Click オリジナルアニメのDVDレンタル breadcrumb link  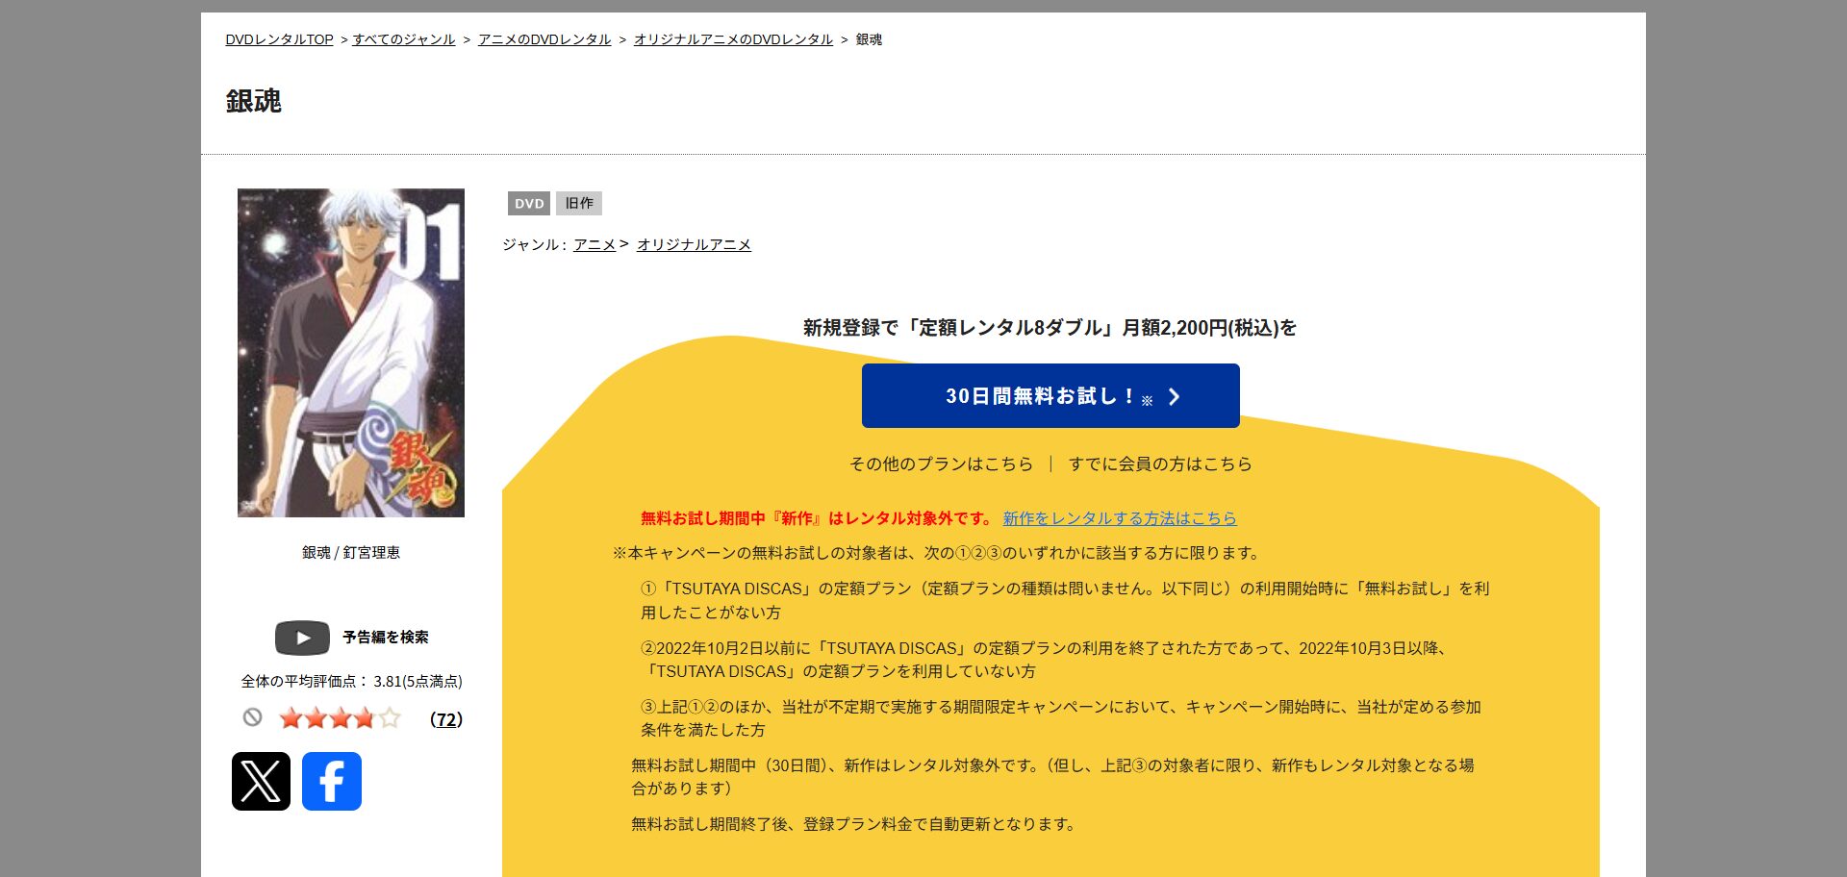point(733,39)
